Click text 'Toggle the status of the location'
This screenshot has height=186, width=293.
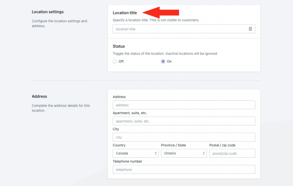(138, 54)
